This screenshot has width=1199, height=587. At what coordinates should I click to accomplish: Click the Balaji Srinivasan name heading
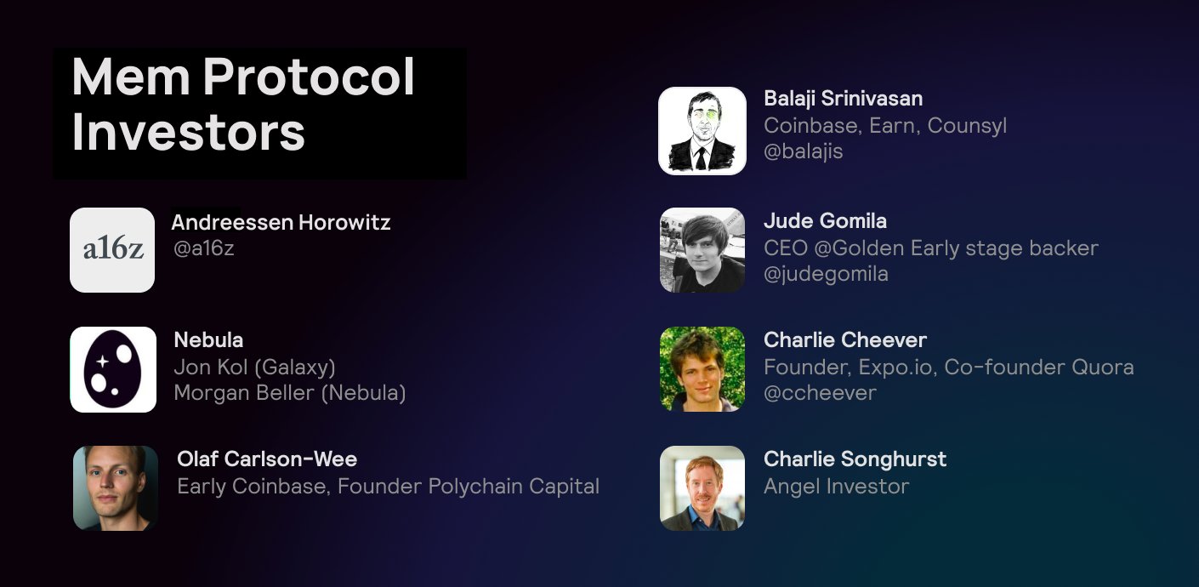pyautogui.click(x=844, y=99)
